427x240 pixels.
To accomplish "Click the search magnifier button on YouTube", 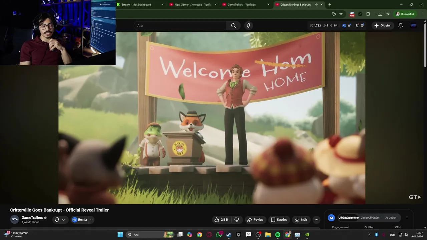I will [234, 25].
